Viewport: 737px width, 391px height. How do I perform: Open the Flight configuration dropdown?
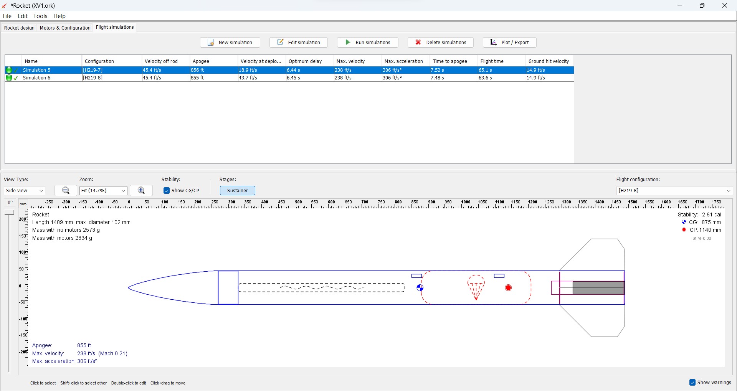674,191
